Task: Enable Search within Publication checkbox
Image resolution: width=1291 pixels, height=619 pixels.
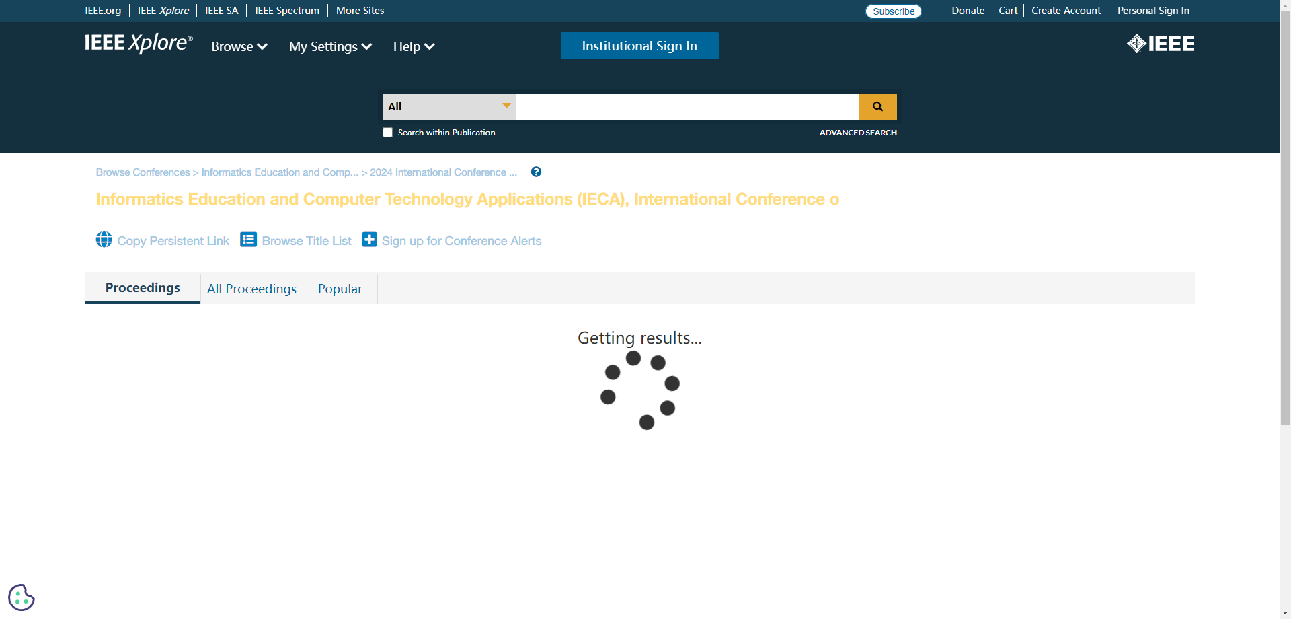Action: tap(387, 133)
